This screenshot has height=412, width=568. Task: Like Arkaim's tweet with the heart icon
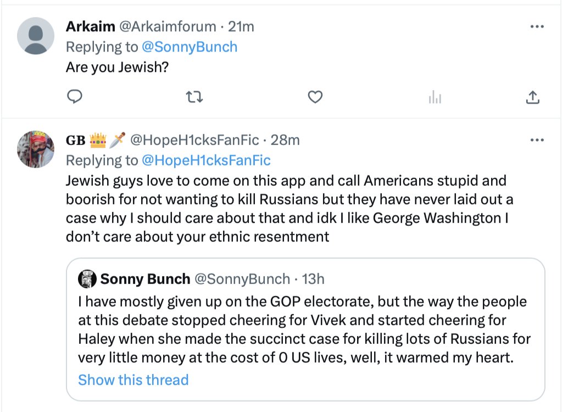point(314,97)
